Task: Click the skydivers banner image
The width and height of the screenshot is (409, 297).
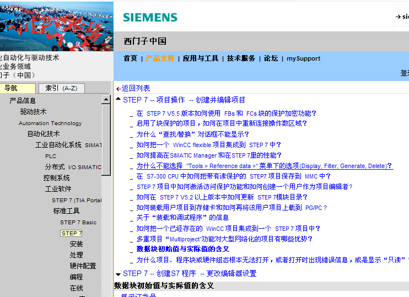Action: point(57,26)
